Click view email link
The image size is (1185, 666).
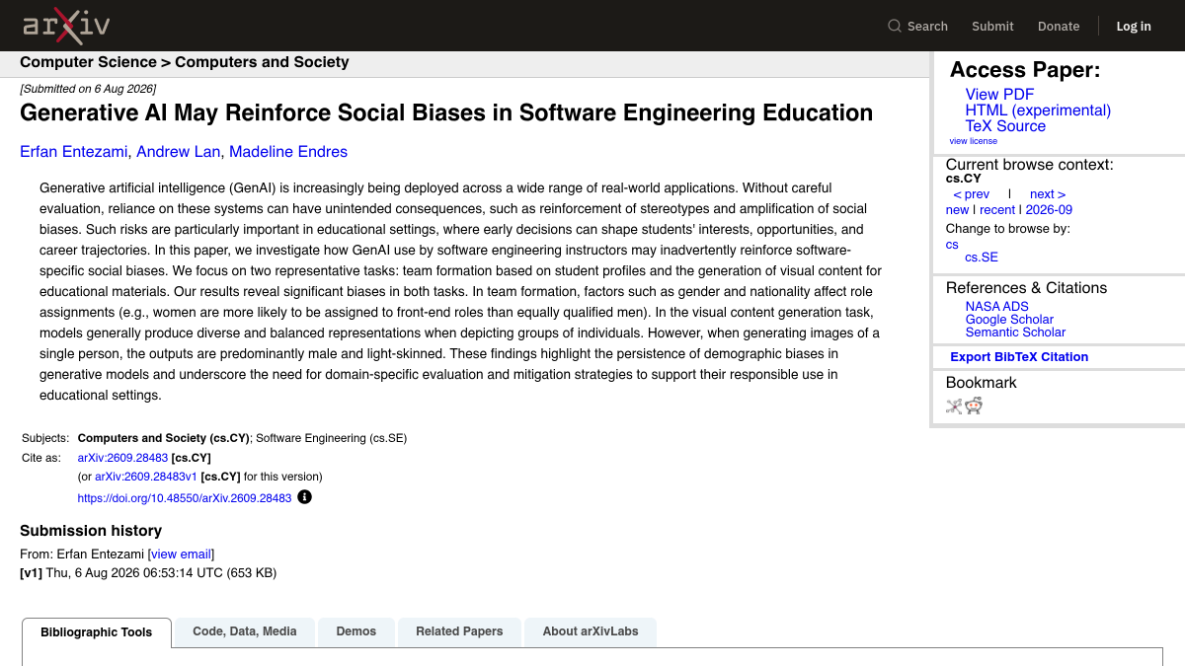coord(181,555)
